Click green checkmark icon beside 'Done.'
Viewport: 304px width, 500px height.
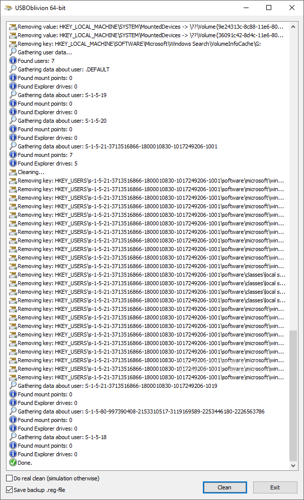coord(13,462)
